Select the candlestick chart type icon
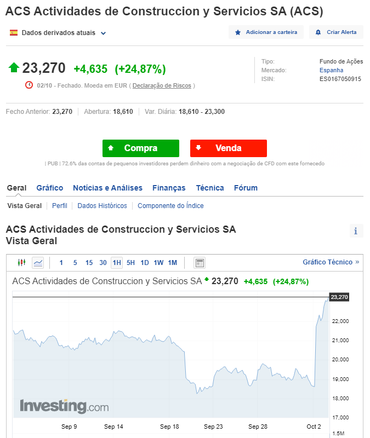 click(22, 263)
